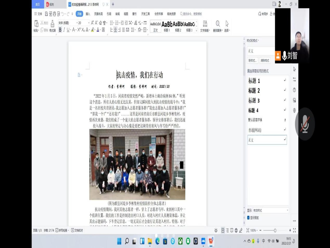
Task: Open the 显示 有效样式 dropdown
Action: (x=270, y=210)
